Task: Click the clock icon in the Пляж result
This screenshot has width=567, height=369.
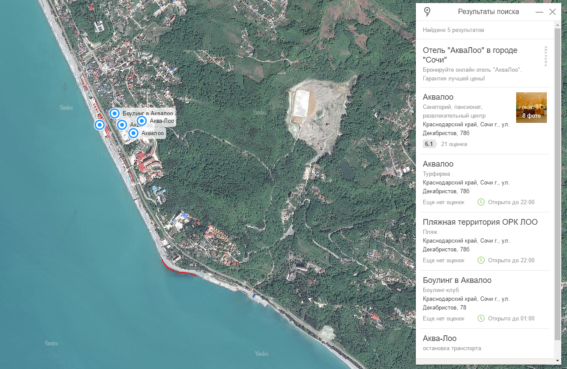Action: click(x=481, y=260)
